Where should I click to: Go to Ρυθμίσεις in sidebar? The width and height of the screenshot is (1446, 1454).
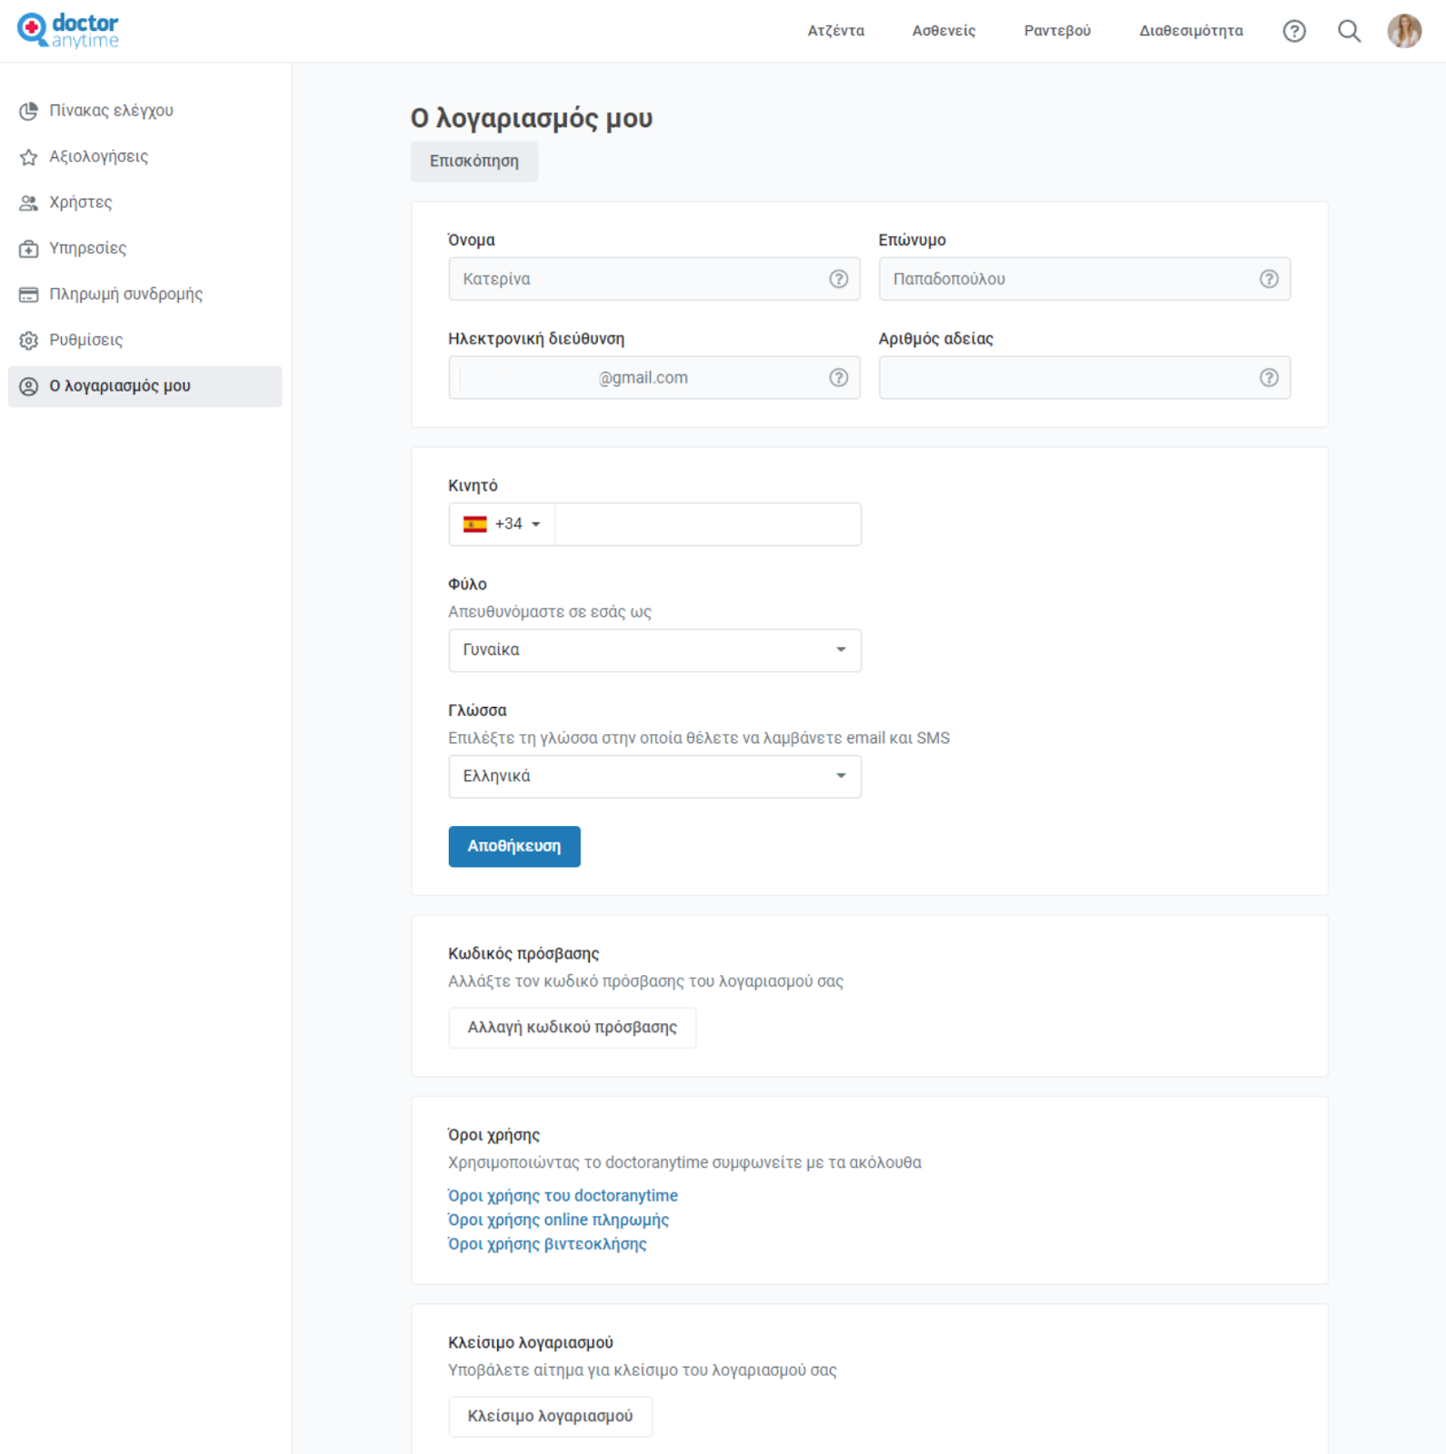click(145, 341)
